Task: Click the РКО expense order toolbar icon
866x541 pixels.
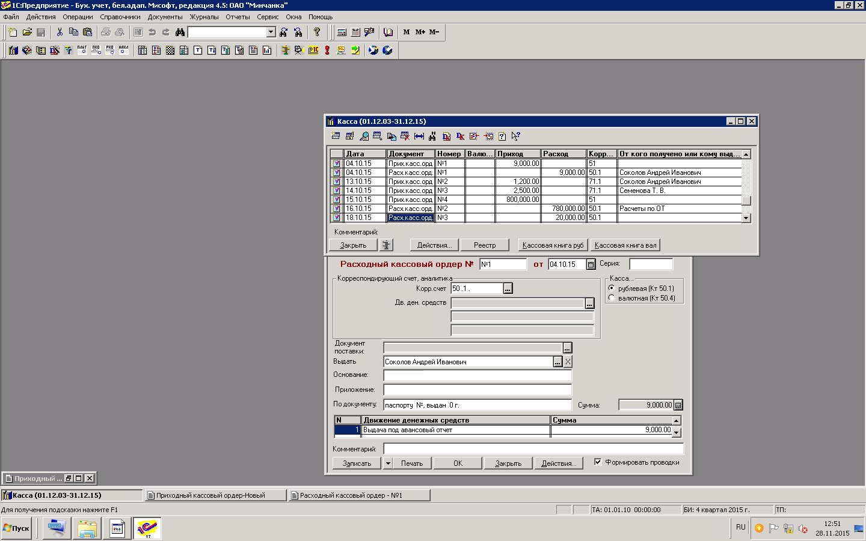Action: pyautogui.click(x=110, y=50)
